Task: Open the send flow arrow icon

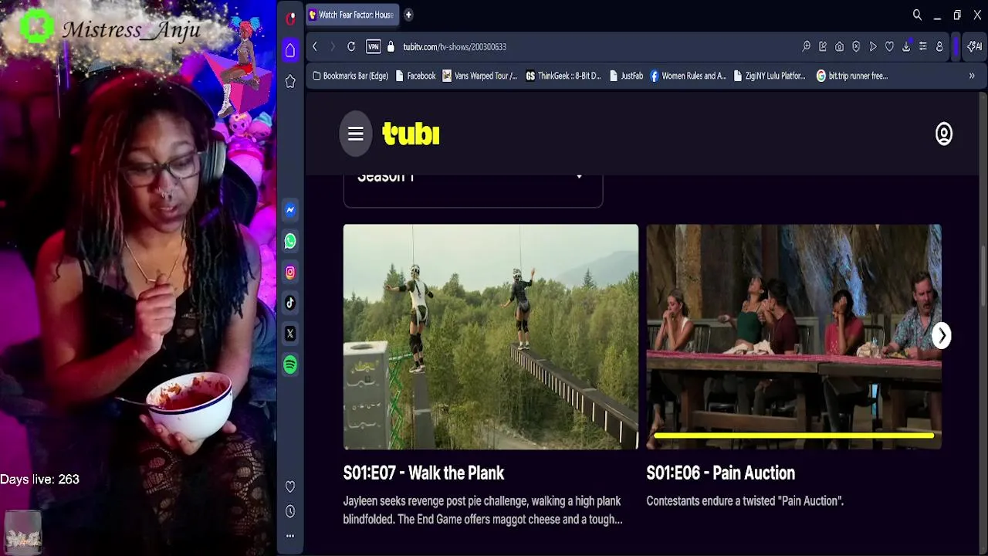Action: coord(873,46)
